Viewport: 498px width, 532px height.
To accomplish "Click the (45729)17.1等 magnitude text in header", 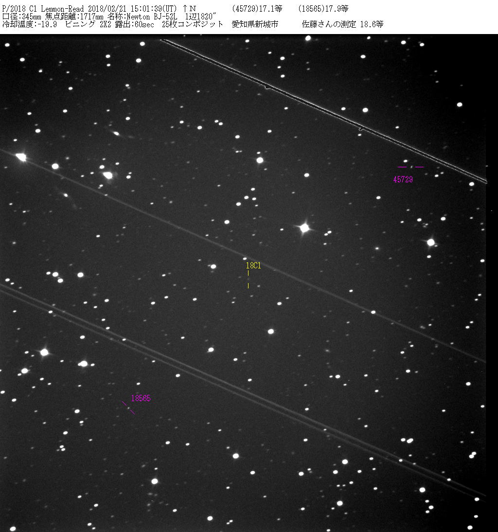I will 257,9.
